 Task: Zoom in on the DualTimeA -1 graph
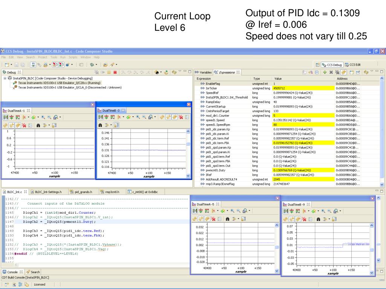[x=43, y=117]
